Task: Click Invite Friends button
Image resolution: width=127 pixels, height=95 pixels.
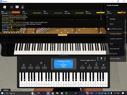Action: 113,5
